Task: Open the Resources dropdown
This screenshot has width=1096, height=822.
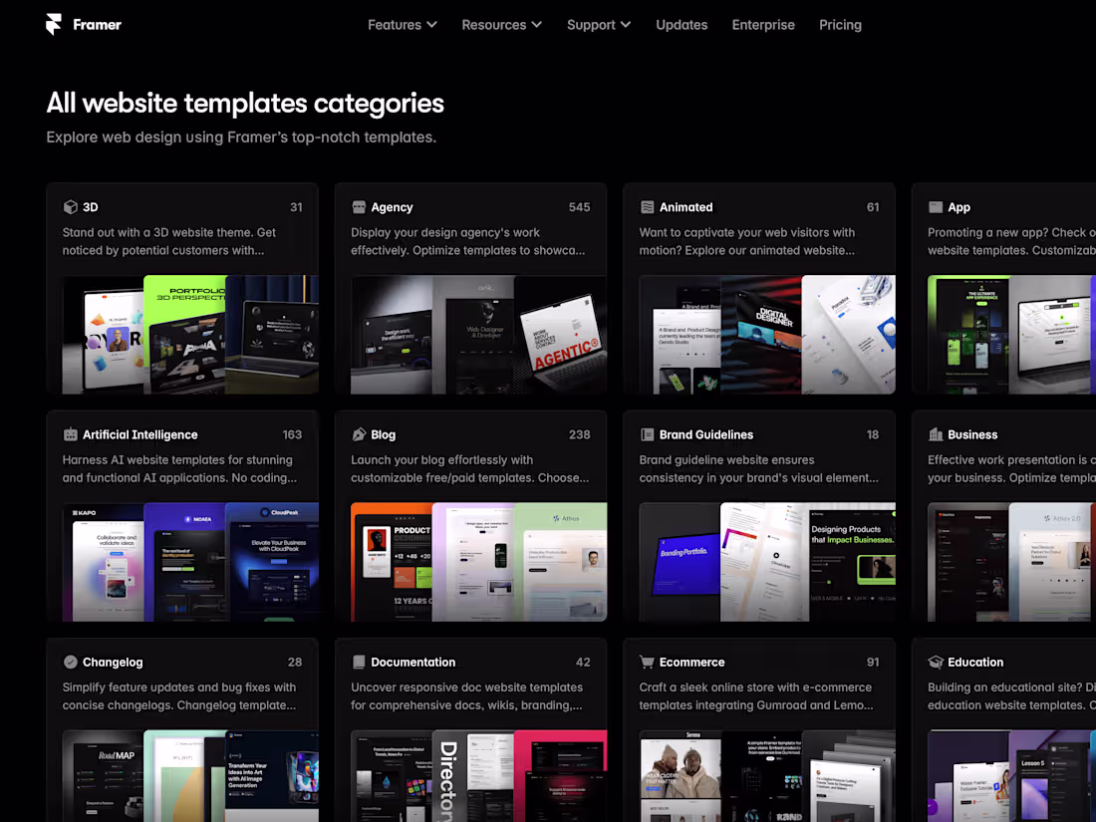Action: [501, 24]
